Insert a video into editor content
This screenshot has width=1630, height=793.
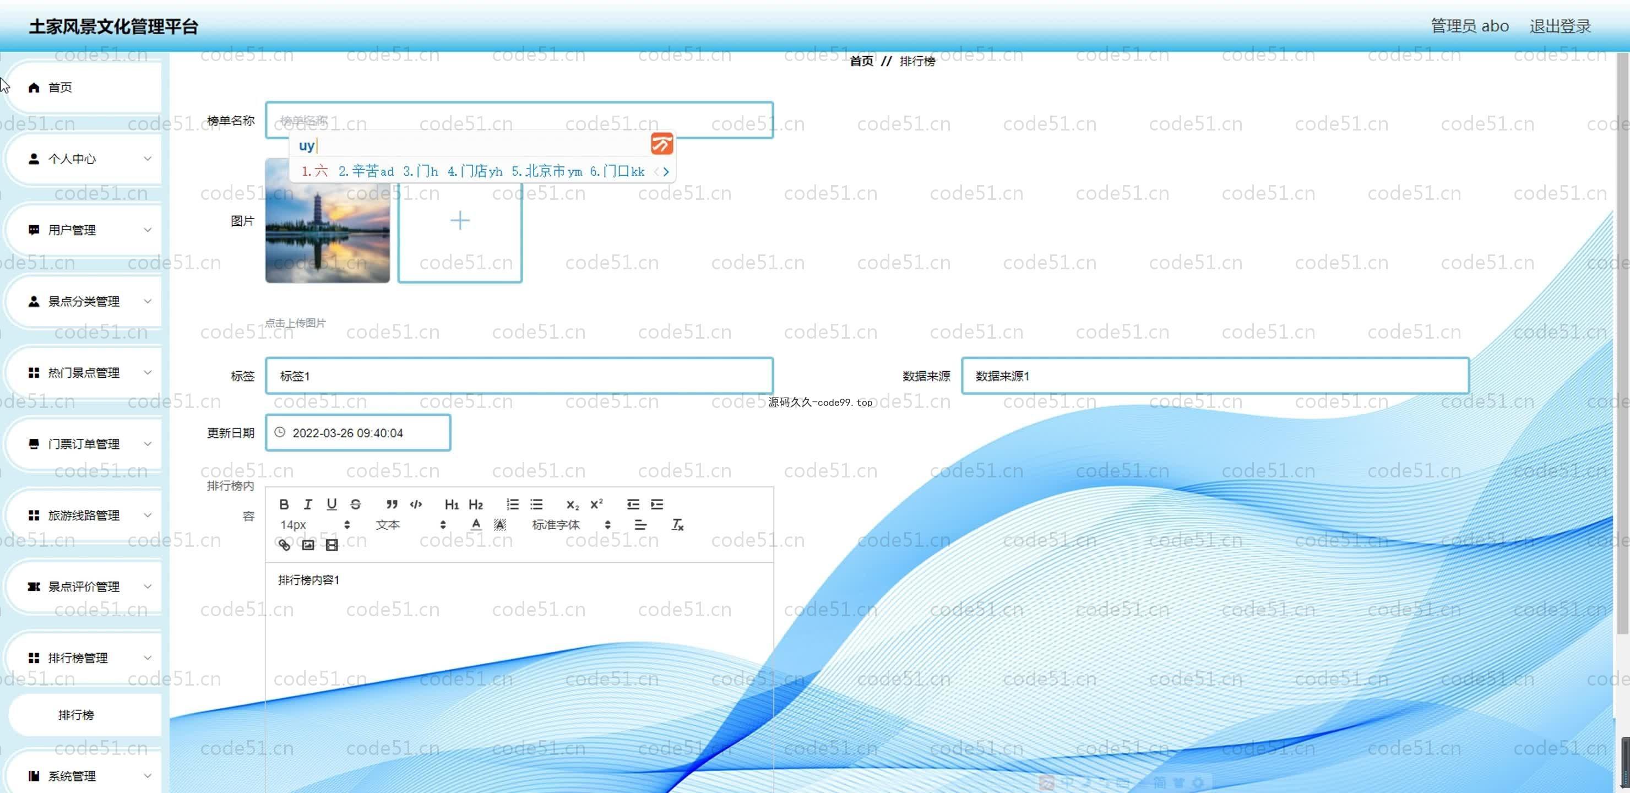click(332, 545)
